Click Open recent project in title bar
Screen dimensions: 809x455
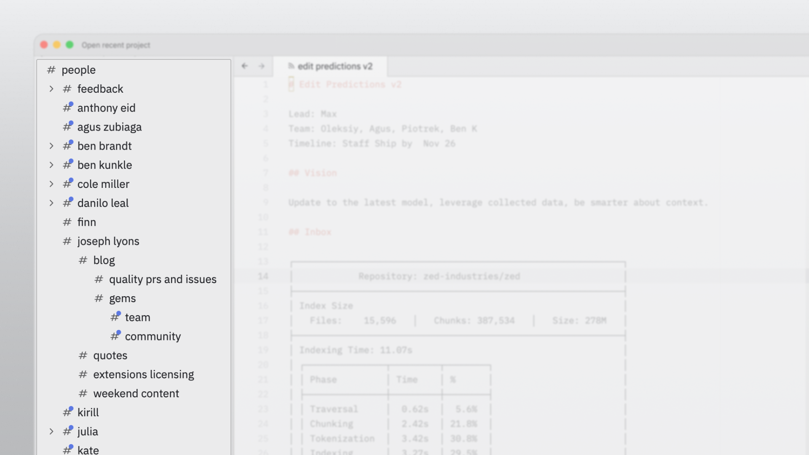116,45
